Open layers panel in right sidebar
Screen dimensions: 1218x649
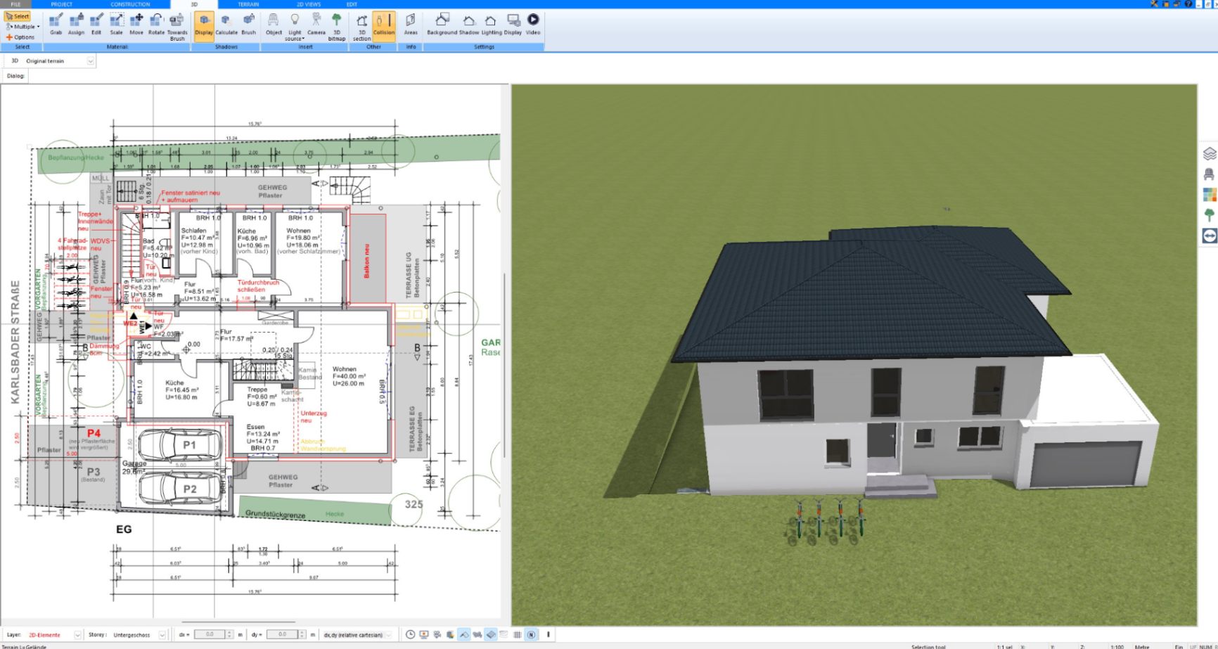pos(1210,153)
